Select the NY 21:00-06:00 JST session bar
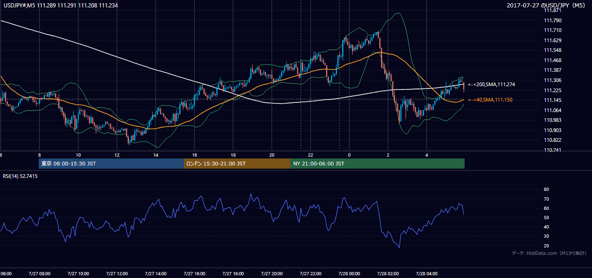 click(378, 164)
